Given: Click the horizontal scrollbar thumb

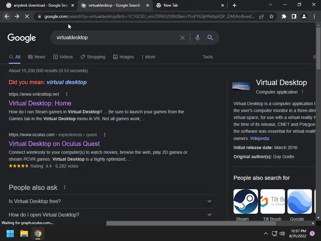Looking at the screenshot, I should point(191,223).
